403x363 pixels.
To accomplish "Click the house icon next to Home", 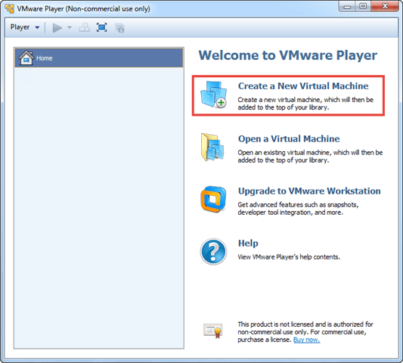I will [26, 57].
